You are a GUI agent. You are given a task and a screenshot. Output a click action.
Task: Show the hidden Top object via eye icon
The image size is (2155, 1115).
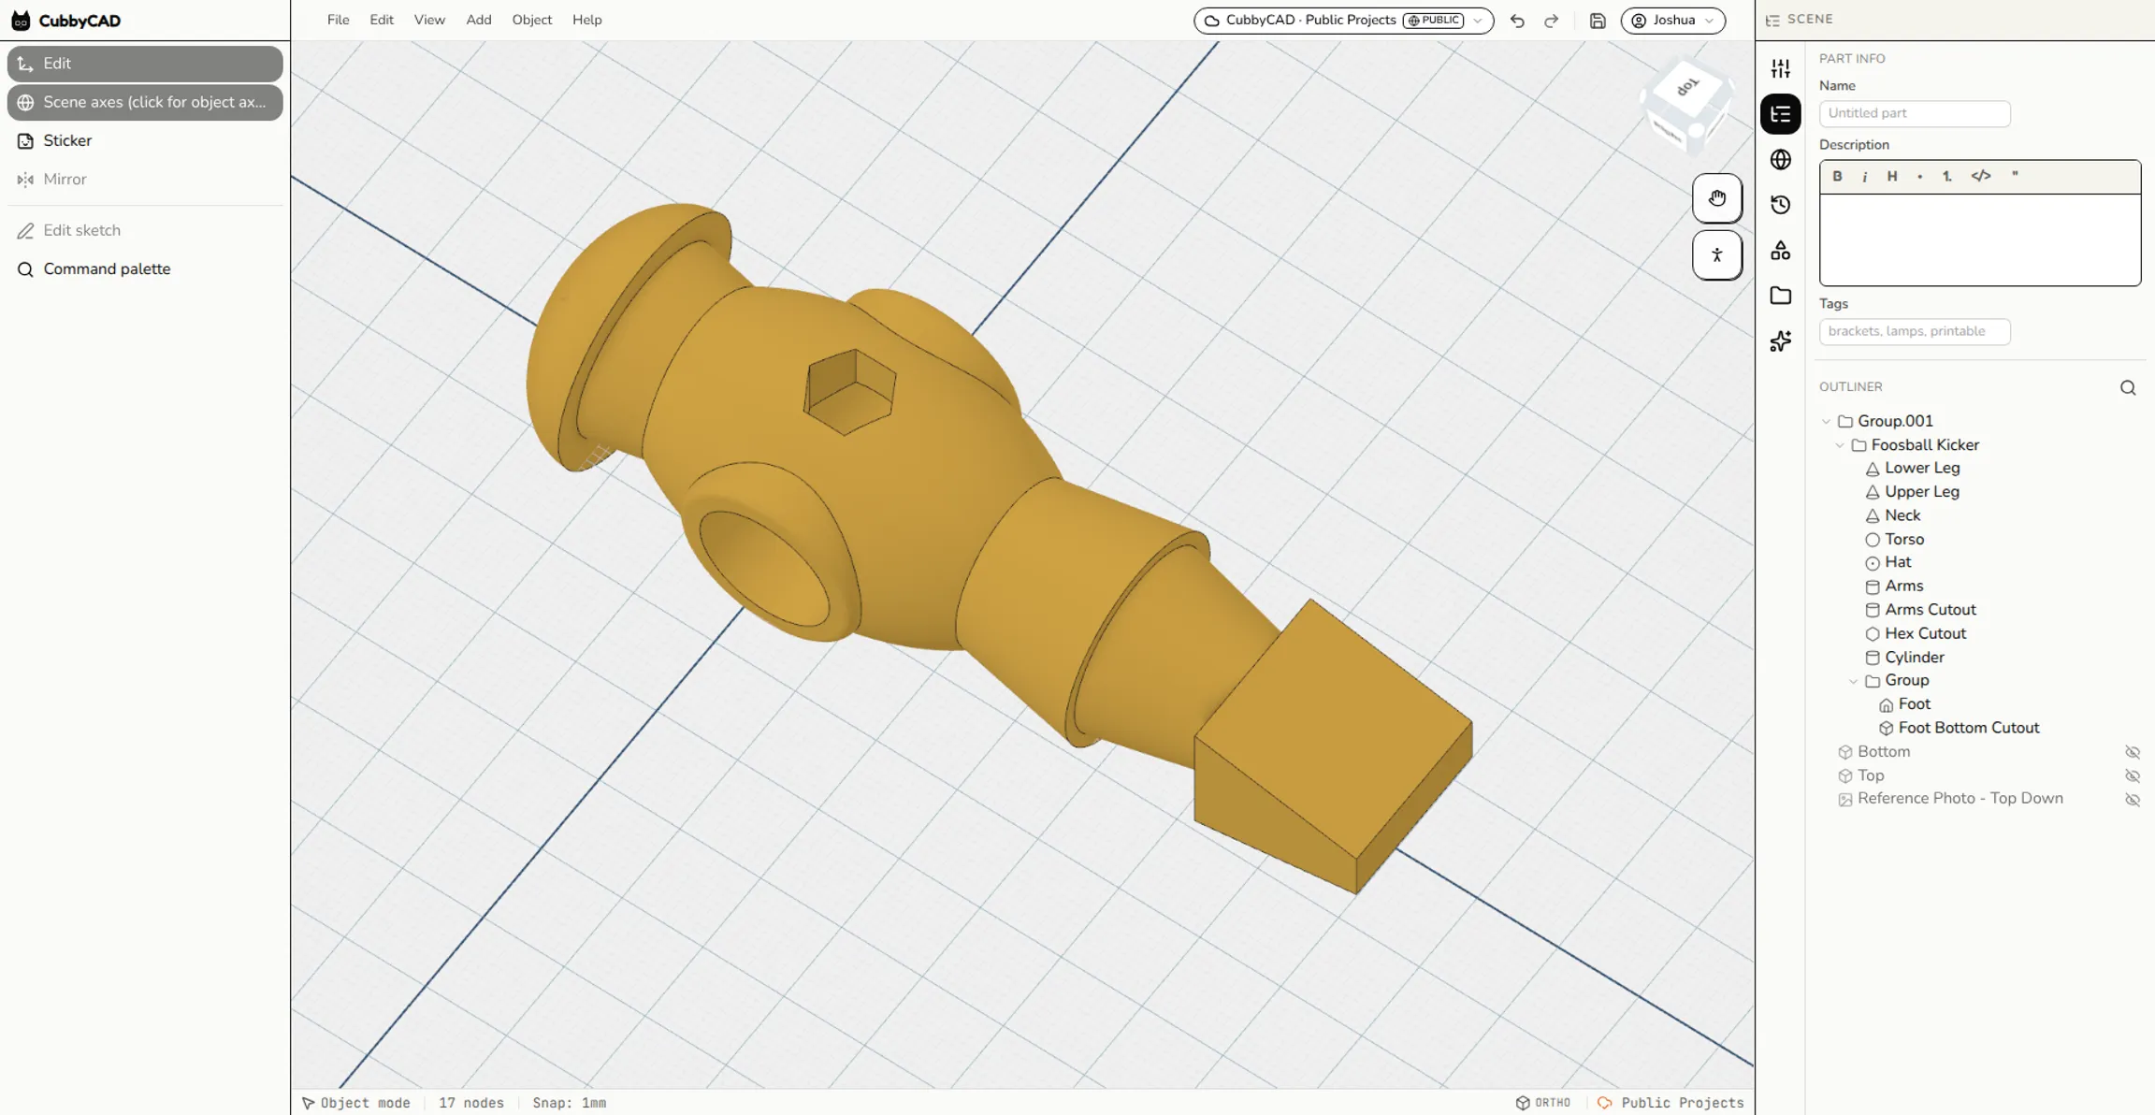[x=2133, y=775]
